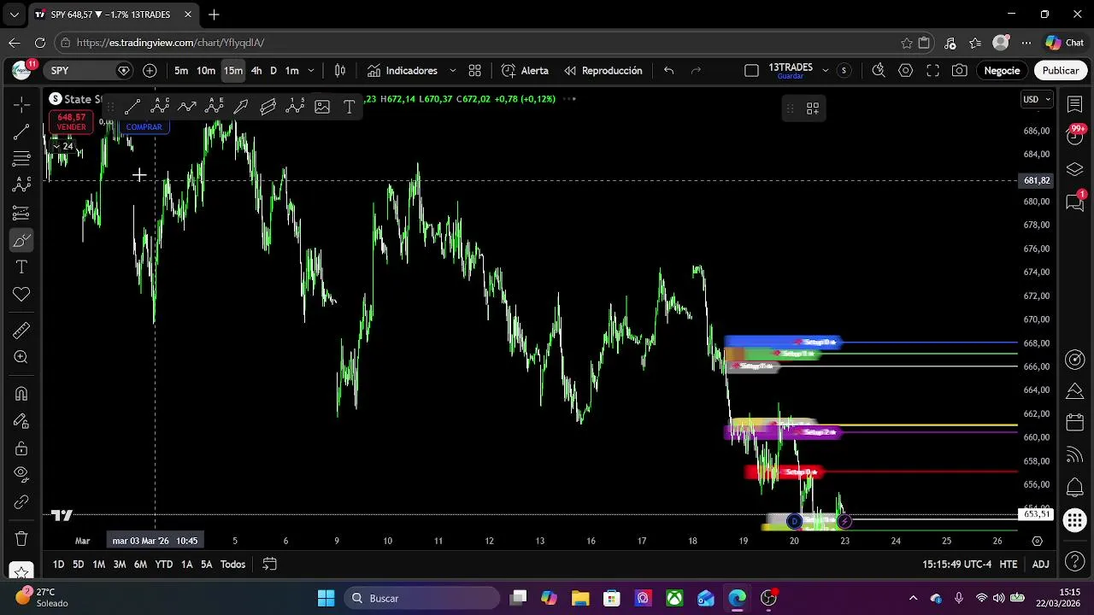Click the Publicar button
The width and height of the screenshot is (1094, 615).
click(1061, 71)
